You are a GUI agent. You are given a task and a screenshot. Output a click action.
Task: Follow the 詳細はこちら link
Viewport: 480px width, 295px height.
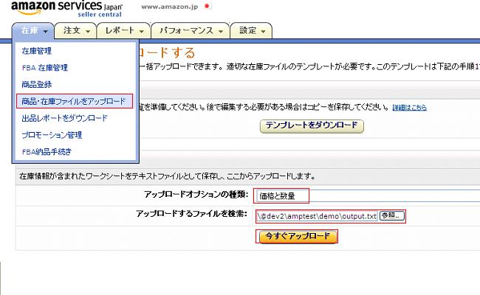409,108
